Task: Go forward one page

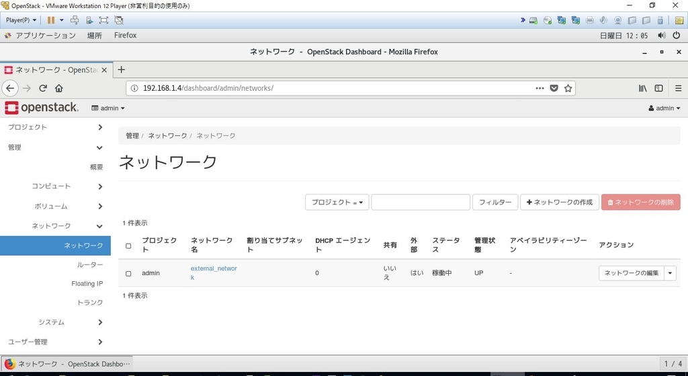Action: click(27, 88)
